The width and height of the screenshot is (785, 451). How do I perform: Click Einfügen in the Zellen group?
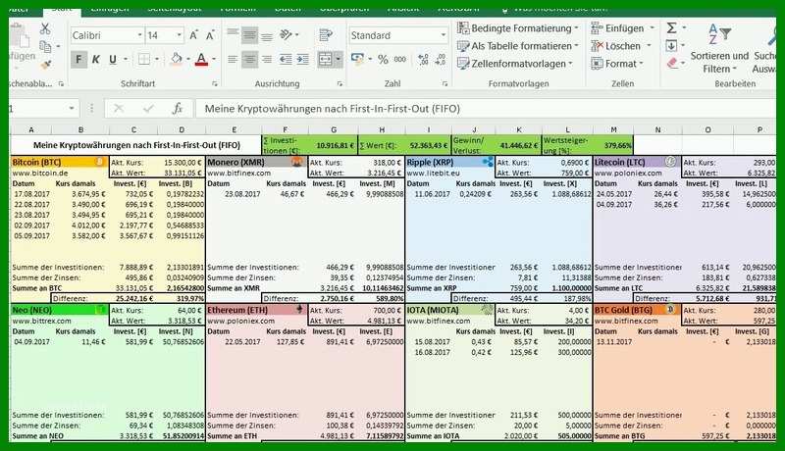click(x=622, y=28)
